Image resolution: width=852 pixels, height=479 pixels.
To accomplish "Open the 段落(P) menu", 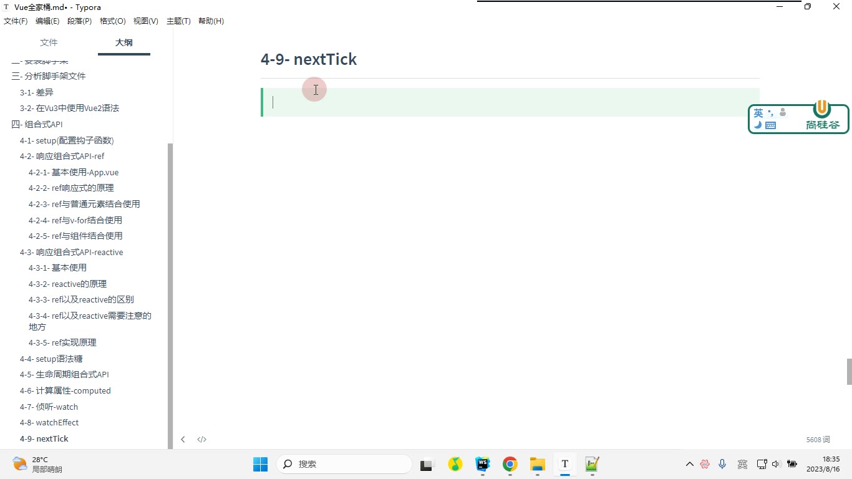I will pyautogui.click(x=79, y=21).
